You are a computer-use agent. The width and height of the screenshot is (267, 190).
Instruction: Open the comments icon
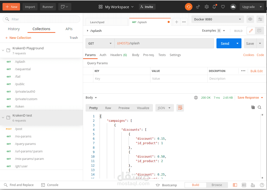pyautogui.click(x=259, y=31)
